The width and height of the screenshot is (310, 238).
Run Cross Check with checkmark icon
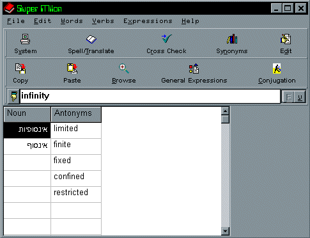coord(166,38)
